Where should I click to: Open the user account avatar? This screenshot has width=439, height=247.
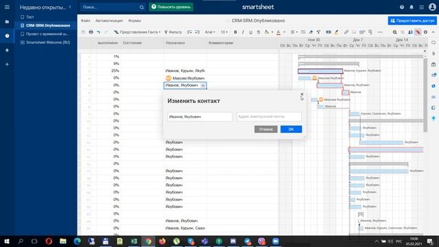pos(432,7)
